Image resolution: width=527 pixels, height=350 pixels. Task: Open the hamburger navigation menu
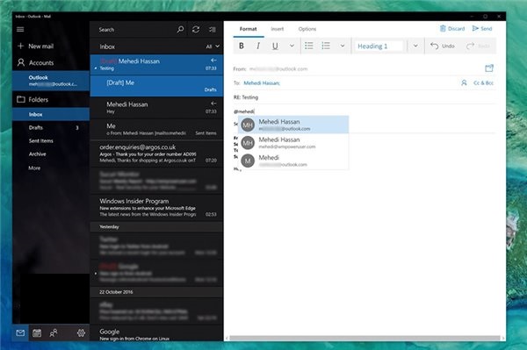coord(20,29)
